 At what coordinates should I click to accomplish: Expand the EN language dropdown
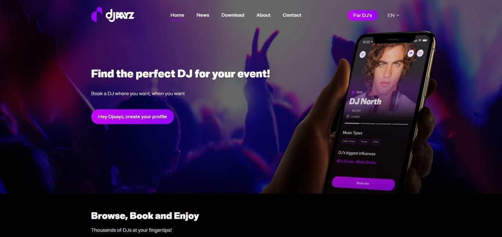point(393,15)
